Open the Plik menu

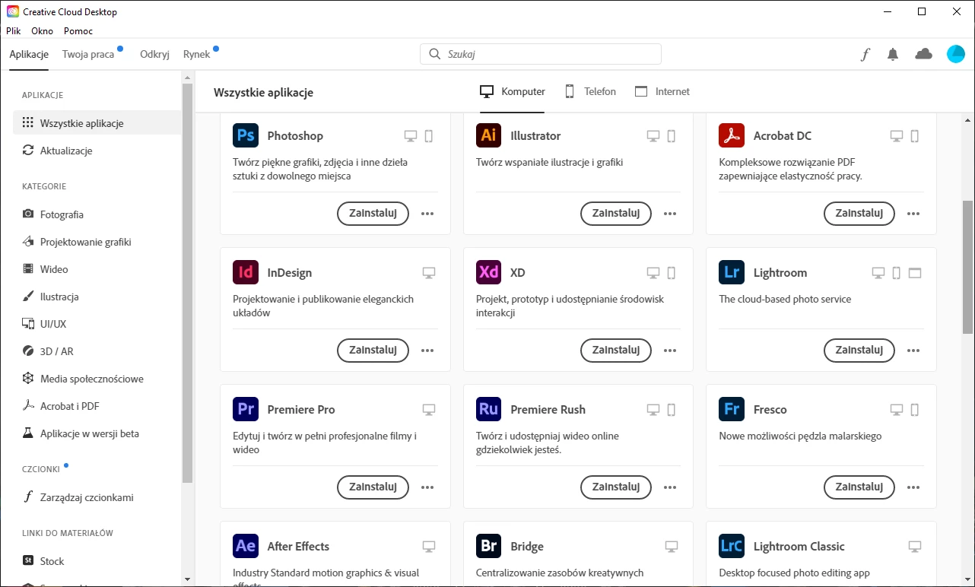pos(14,31)
